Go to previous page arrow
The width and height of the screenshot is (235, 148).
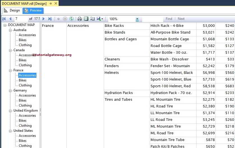click(x=10, y=19)
